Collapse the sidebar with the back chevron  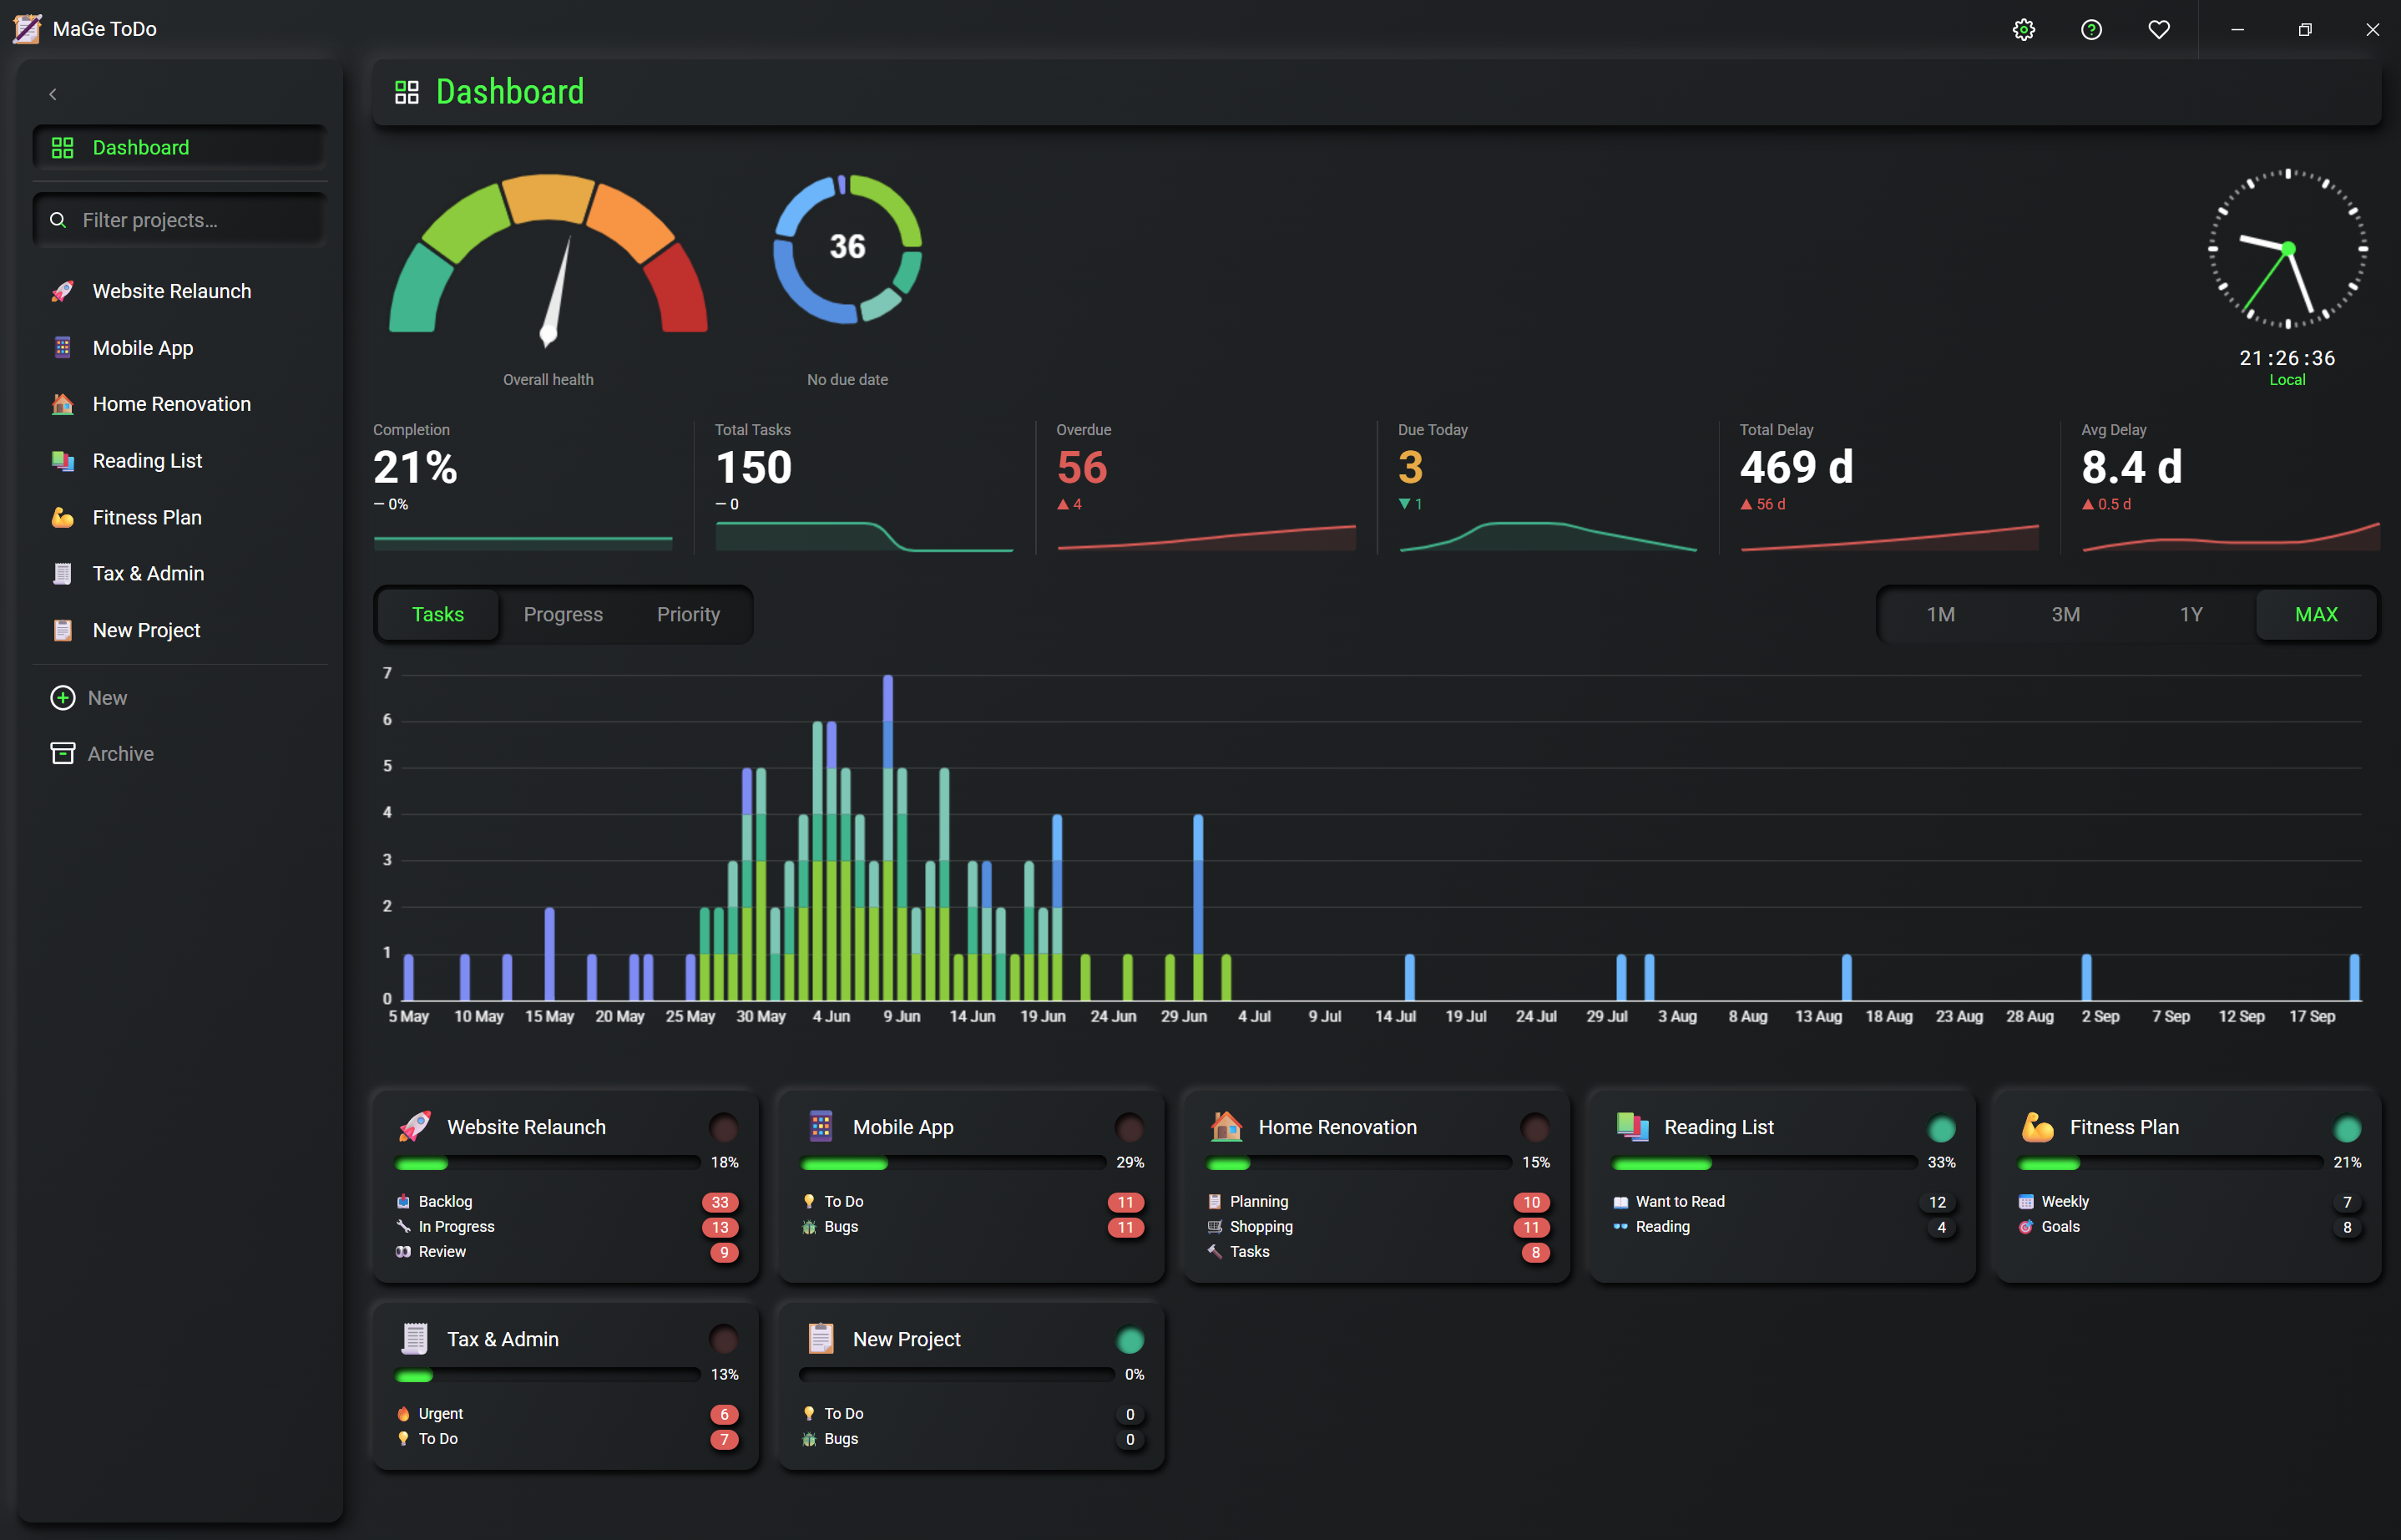click(53, 94)
